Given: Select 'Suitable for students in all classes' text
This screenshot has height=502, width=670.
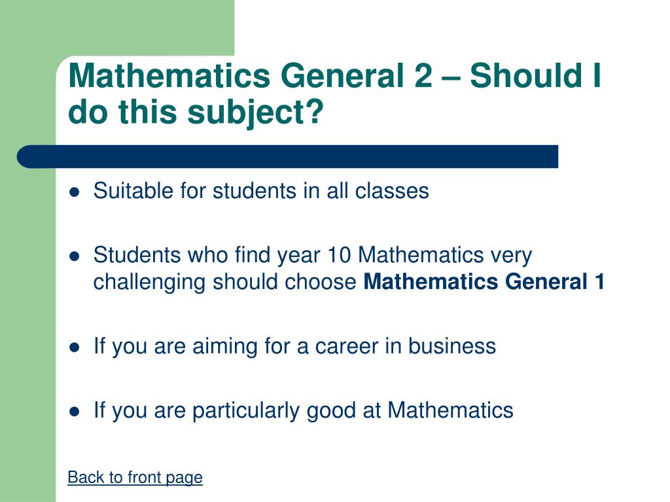Looking at the screenshot, I should pyautogui.click(x=261, y=190).
